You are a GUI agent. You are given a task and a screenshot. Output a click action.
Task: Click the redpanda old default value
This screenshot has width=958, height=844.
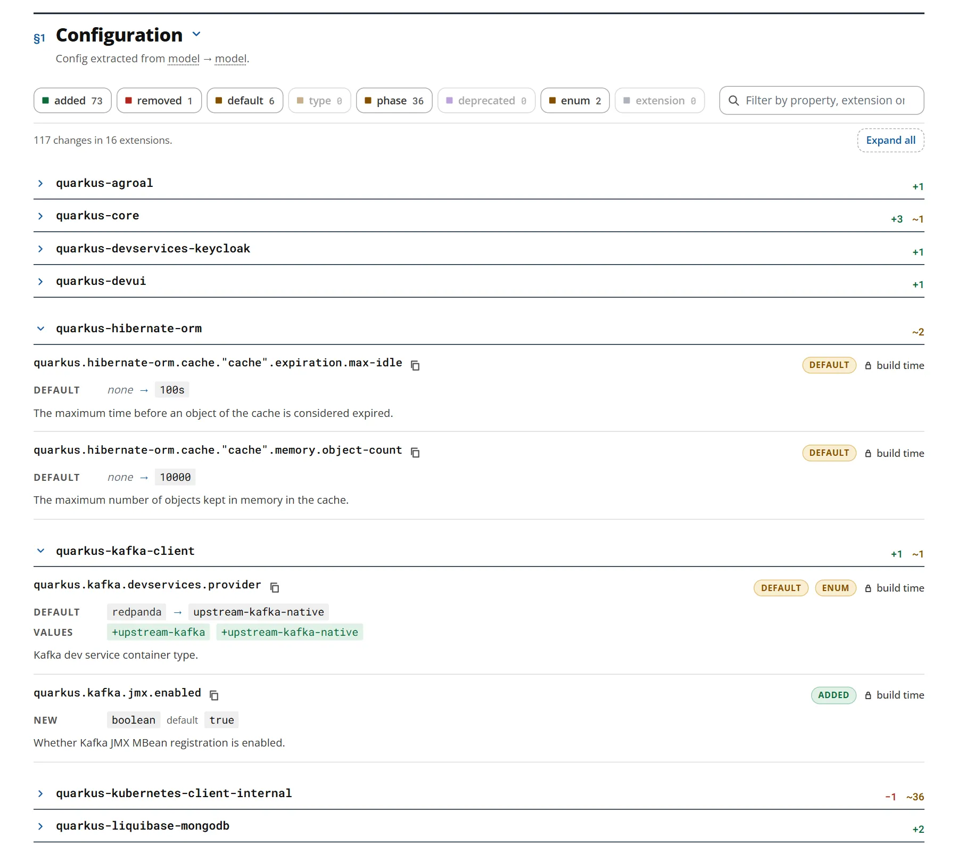pyautogui.click(x=136, y=612)
